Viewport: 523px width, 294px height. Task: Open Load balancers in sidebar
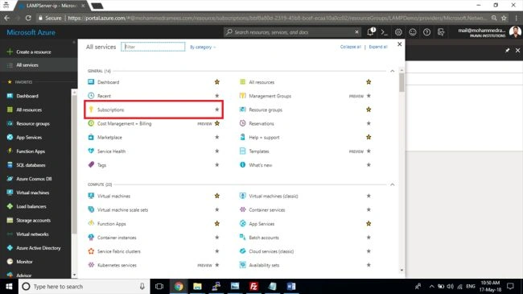point(31,206)
